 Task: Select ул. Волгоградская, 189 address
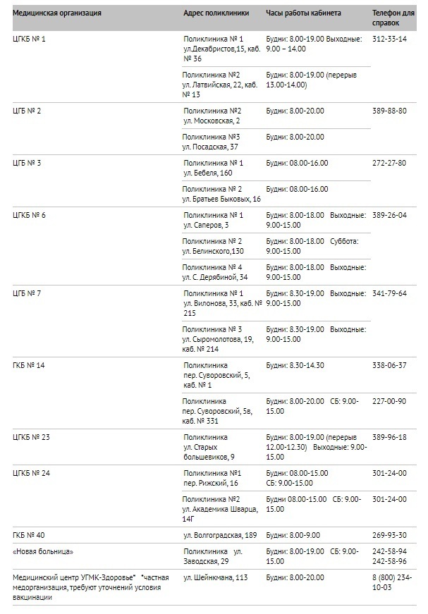click(x=220, y=535)
